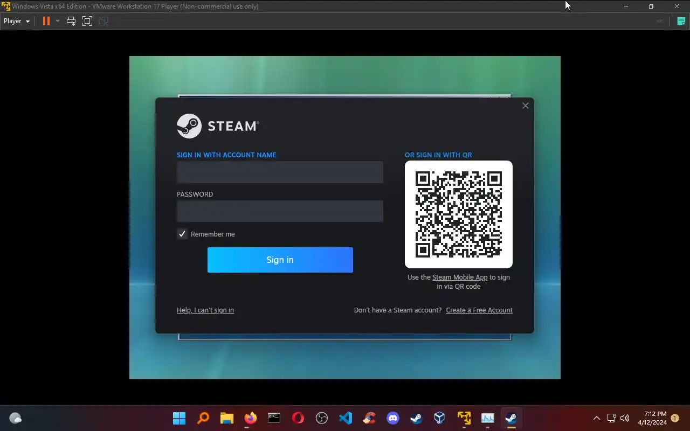Open CCleaner from the taskbar
This screenshot has width=690, height=431.
coord(369,418)
